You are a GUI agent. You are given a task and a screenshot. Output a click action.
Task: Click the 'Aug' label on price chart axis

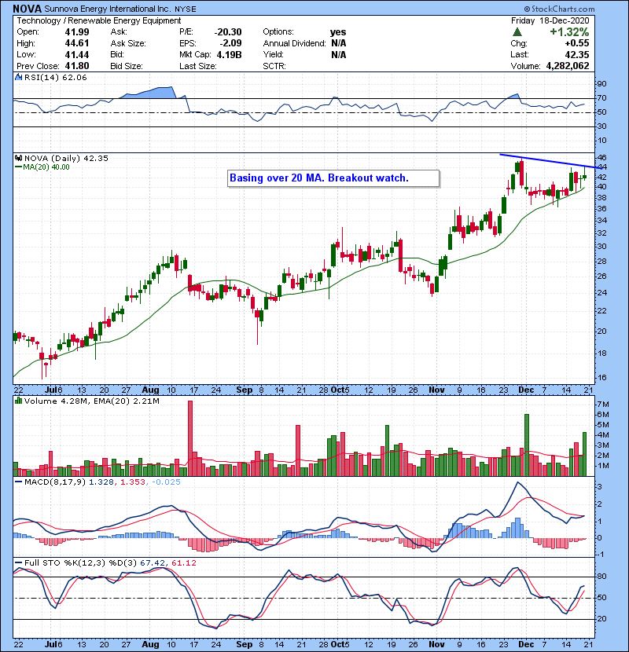pos(150,390)
